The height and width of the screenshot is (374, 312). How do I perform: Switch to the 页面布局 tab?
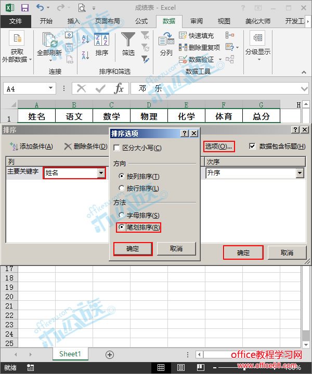coord(108,21)
